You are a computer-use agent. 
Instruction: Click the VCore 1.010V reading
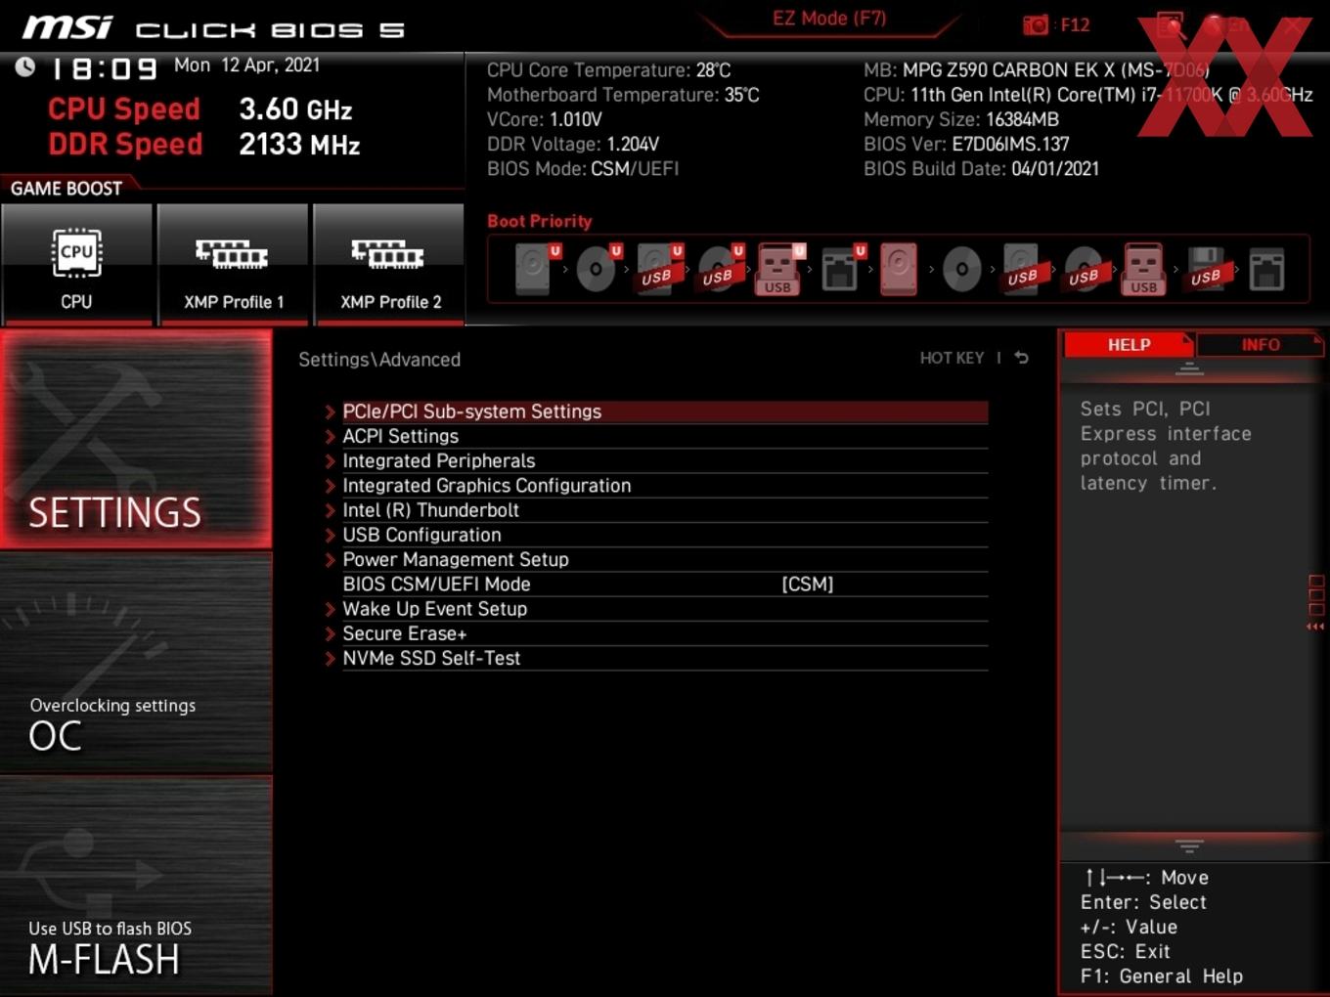click(545, 119)
